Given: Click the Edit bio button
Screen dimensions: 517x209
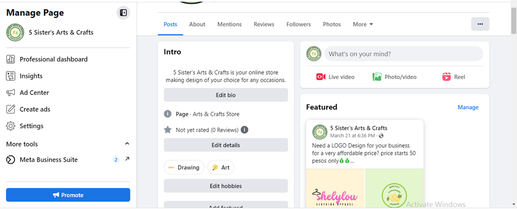Looking at the screenshot, I should point(226,95).
